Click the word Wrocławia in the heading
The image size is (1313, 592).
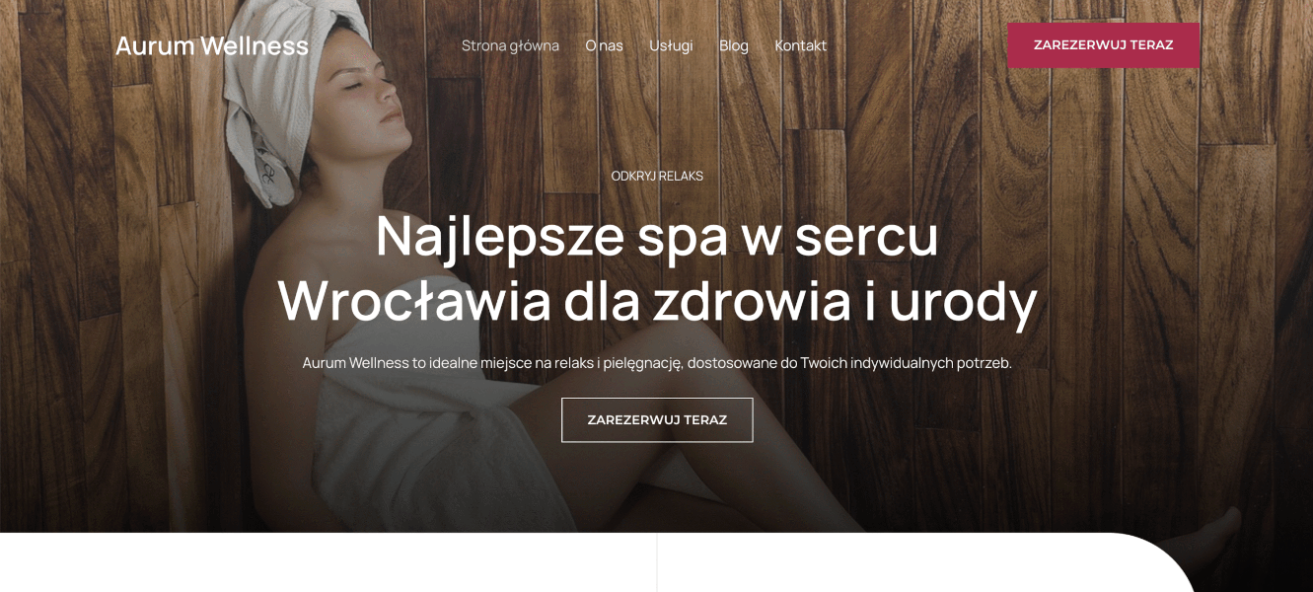tap(414, 300)
